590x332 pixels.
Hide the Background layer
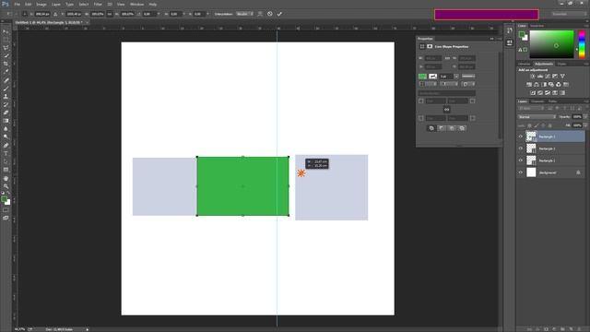(521, 172)
